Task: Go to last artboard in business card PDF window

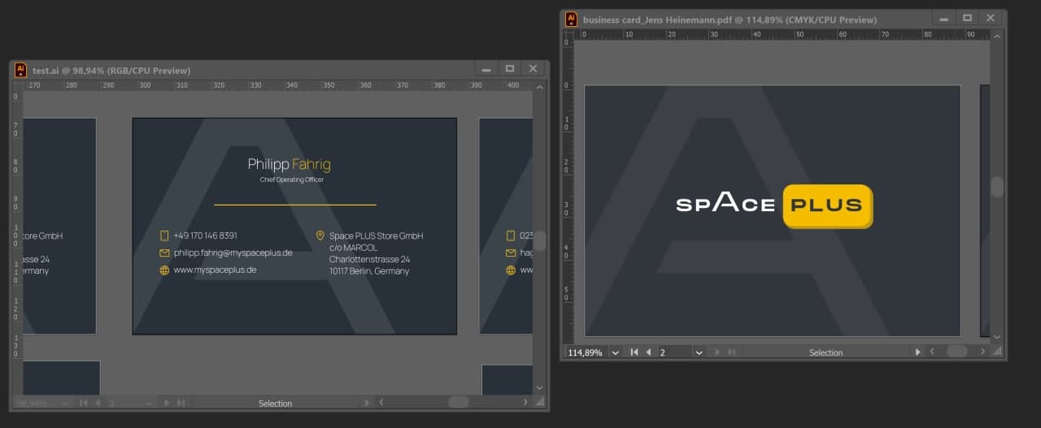Action: click(x=731, y=352)
